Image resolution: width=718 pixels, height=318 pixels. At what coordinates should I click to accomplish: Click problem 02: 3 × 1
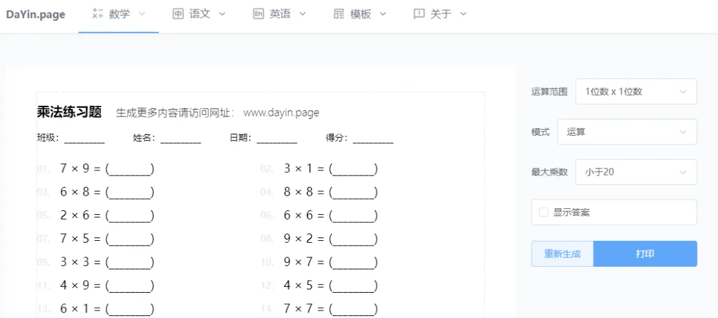point(330,169)
